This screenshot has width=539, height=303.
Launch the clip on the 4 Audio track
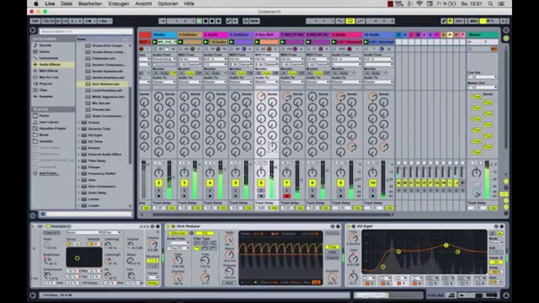(x=206, y=42)
